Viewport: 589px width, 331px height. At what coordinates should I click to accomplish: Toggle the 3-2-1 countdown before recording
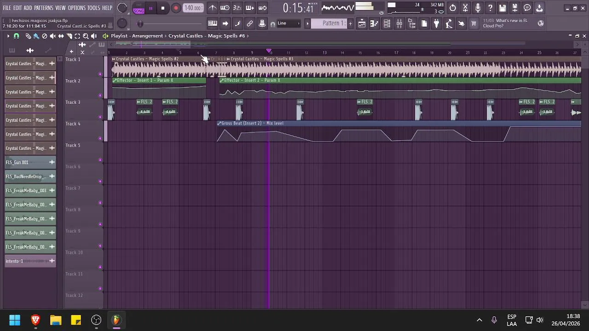coord(237,8)
